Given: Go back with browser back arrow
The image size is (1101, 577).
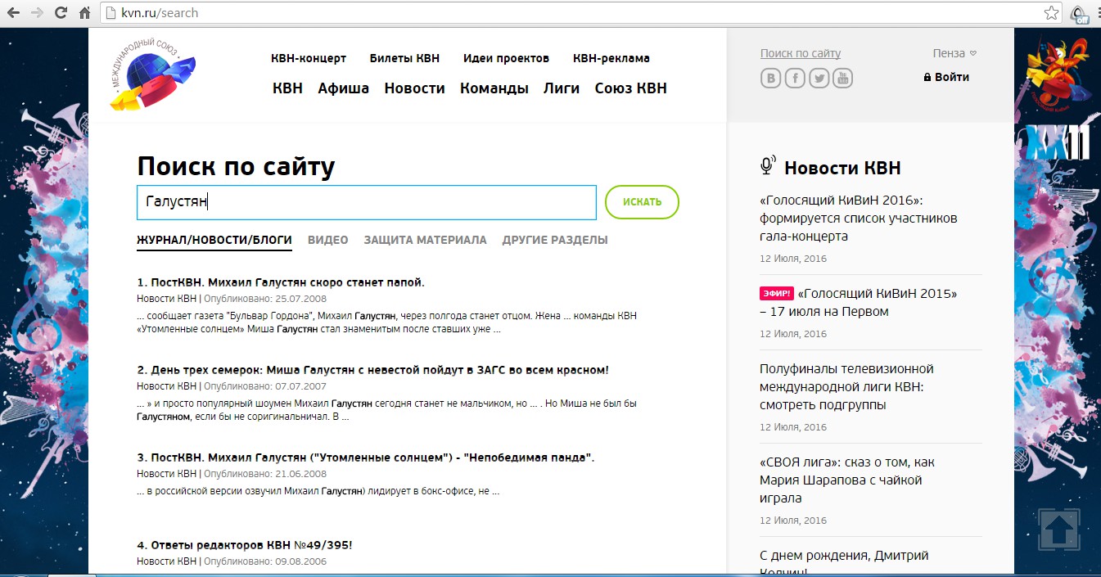Looking at the screenshot, I should point(13,13).
